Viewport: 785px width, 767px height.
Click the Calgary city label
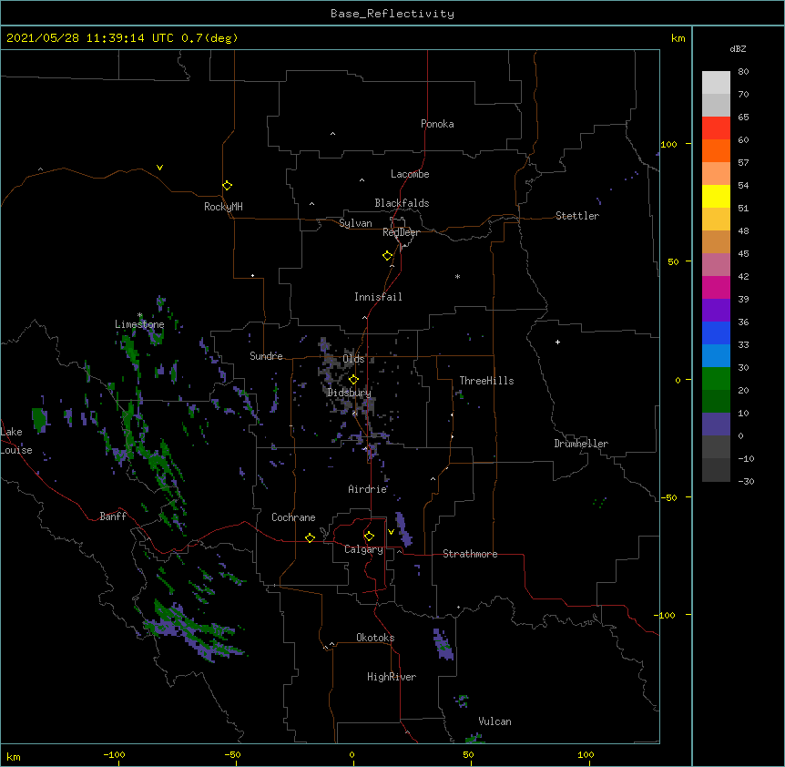coord(363,549)
